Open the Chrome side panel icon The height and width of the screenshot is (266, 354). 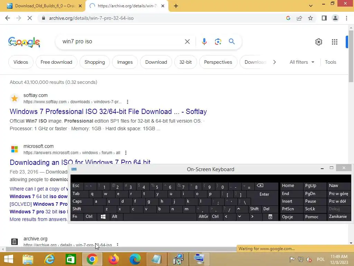point(324,18)
